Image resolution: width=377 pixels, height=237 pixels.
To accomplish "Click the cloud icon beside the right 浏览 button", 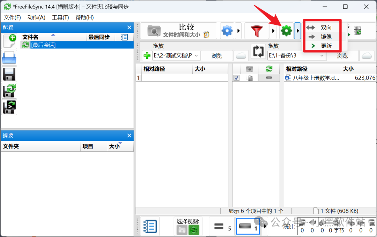I will click(x=367, y=56).
